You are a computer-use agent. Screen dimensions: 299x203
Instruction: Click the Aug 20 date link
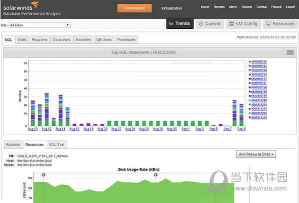tap(102, 129)
